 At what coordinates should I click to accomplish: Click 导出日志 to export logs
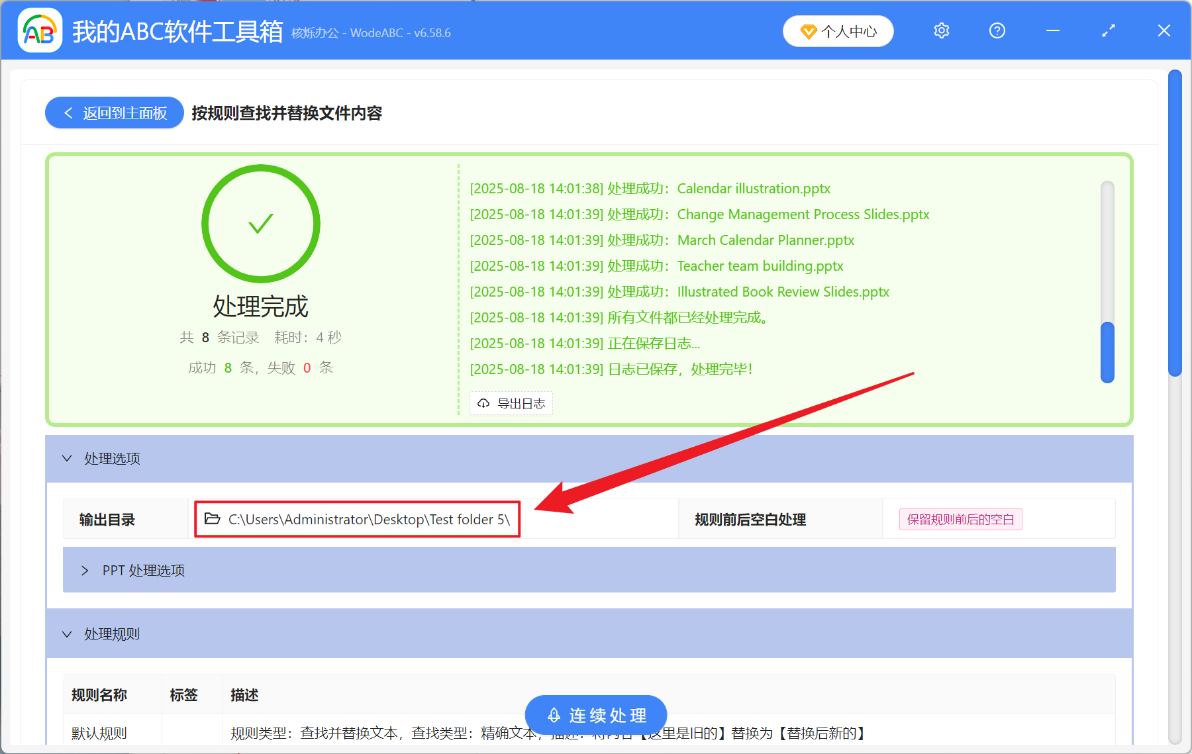tap(511, 403)
